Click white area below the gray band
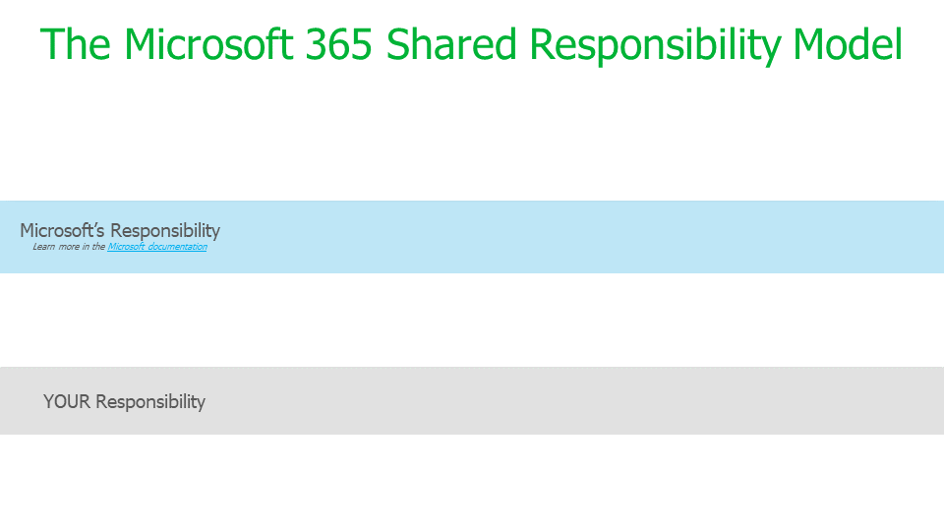This screenshot has height=531, width=944. click(x=472, y=482)
